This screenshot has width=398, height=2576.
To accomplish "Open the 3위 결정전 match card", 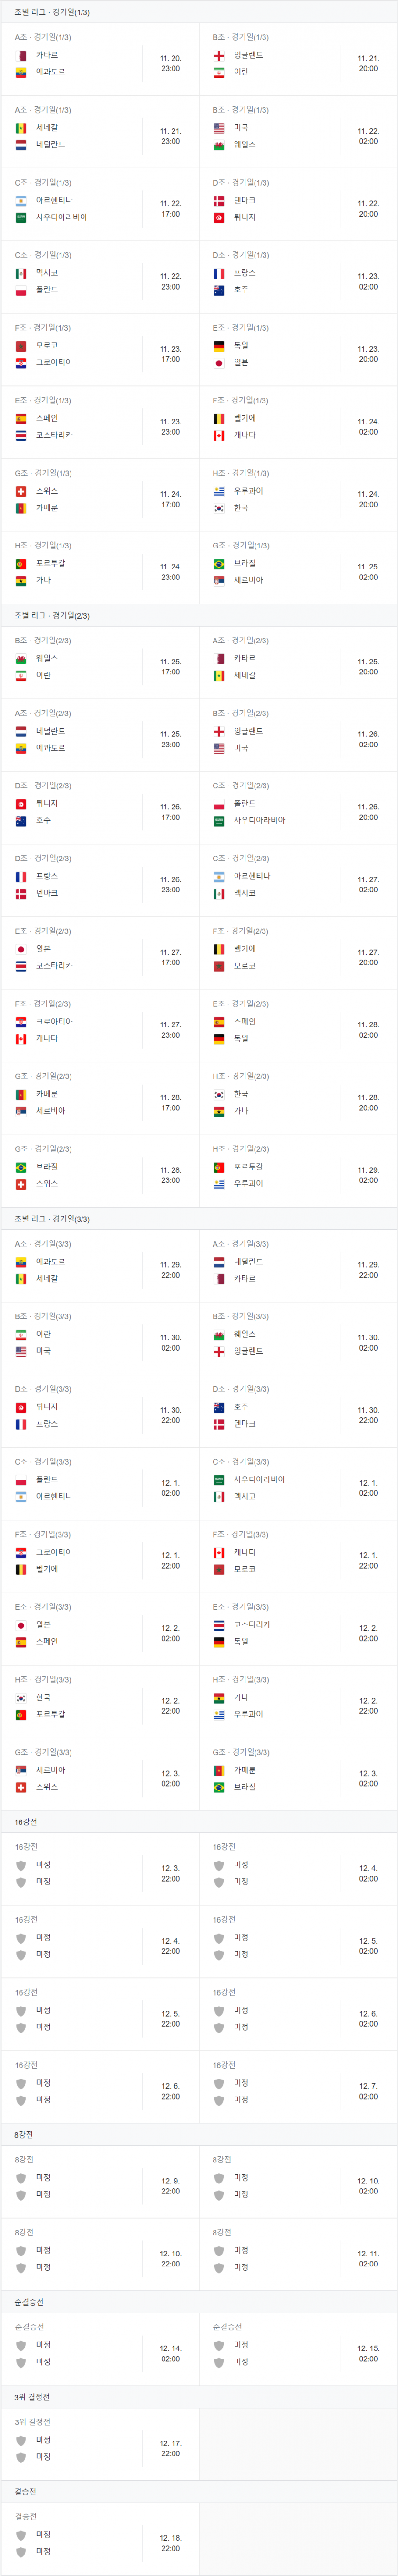I will pos(99,2439).
